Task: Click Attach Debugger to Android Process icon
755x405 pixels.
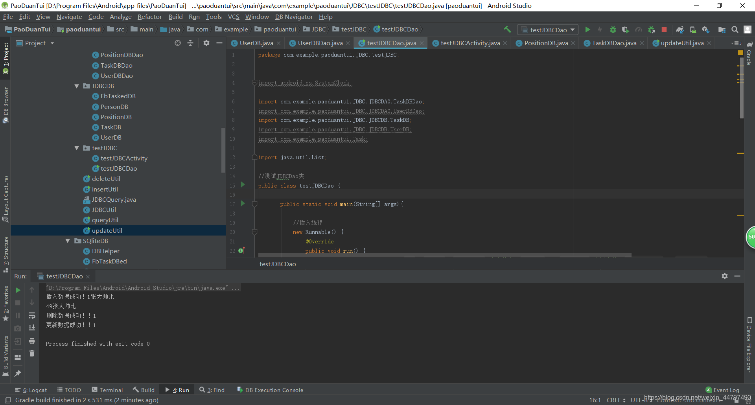Action: tap(652, 29)
